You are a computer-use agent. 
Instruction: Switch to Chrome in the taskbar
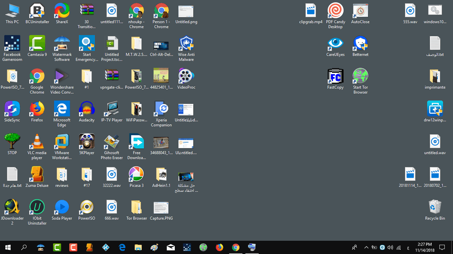[236, 247]
